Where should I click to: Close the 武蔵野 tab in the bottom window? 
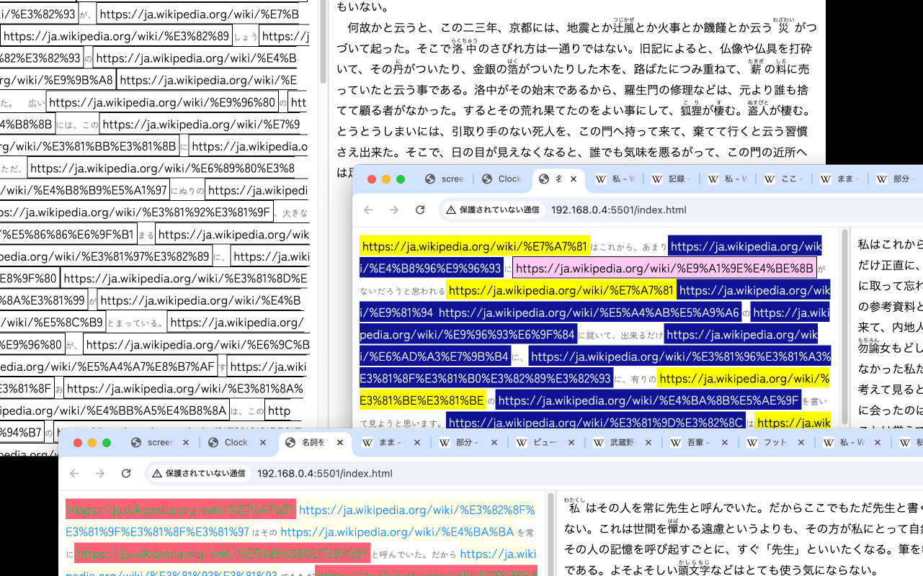pyautogui.click(x=648, y=443)
